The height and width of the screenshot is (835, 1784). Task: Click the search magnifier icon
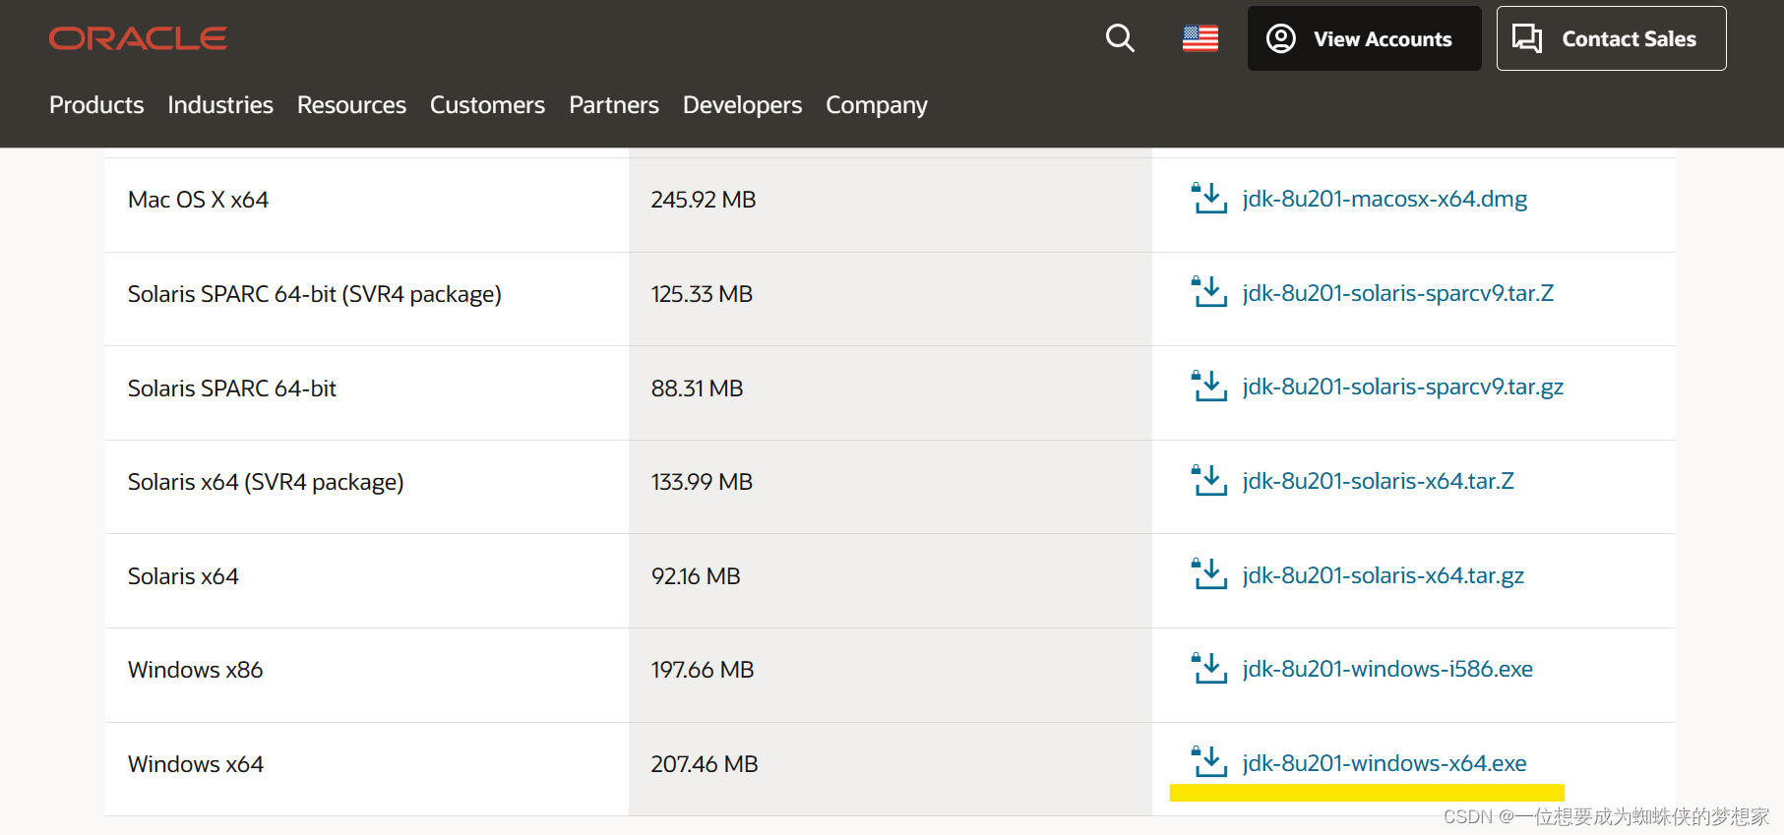tap(1120, 38)
